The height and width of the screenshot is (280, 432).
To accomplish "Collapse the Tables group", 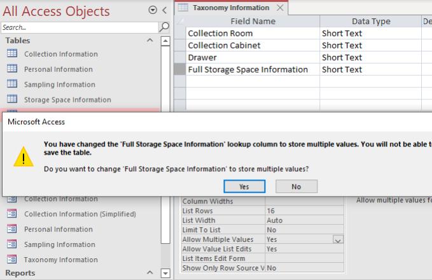I will coord(150,40).
